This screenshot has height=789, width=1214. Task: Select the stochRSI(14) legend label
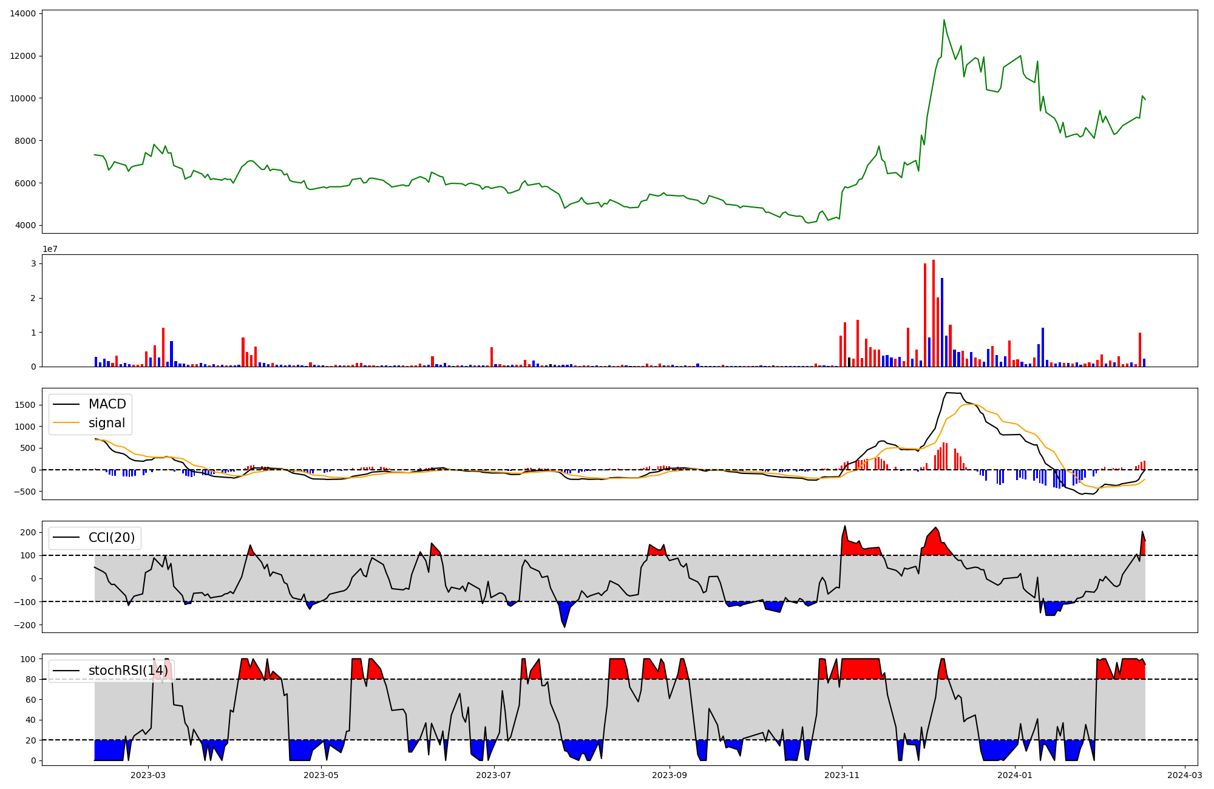[128, 671]
